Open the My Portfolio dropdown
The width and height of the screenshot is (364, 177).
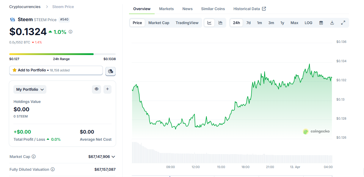coord(30,89)
